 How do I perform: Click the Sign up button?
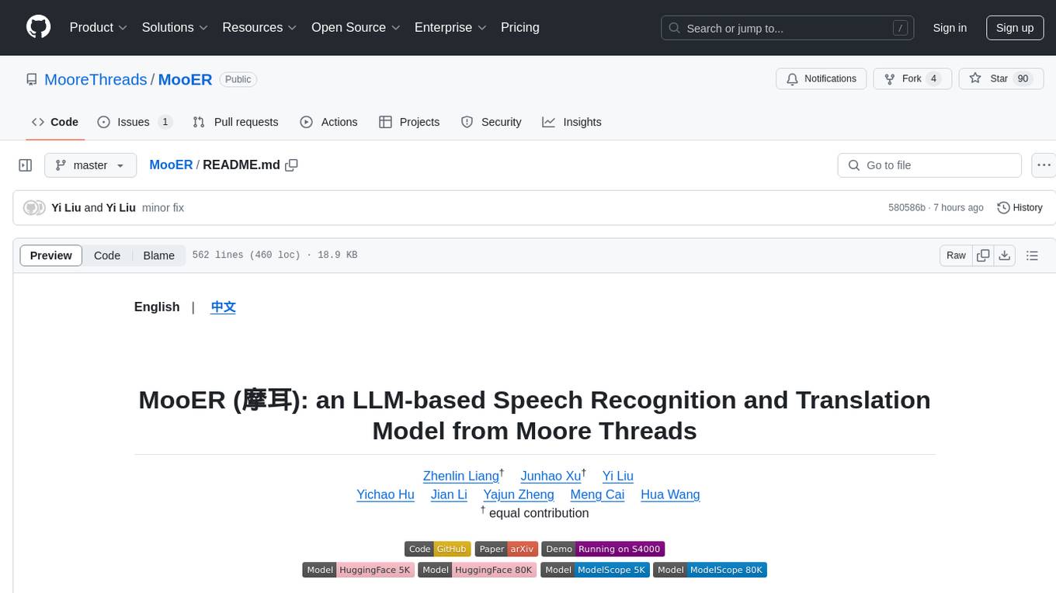1015,28
